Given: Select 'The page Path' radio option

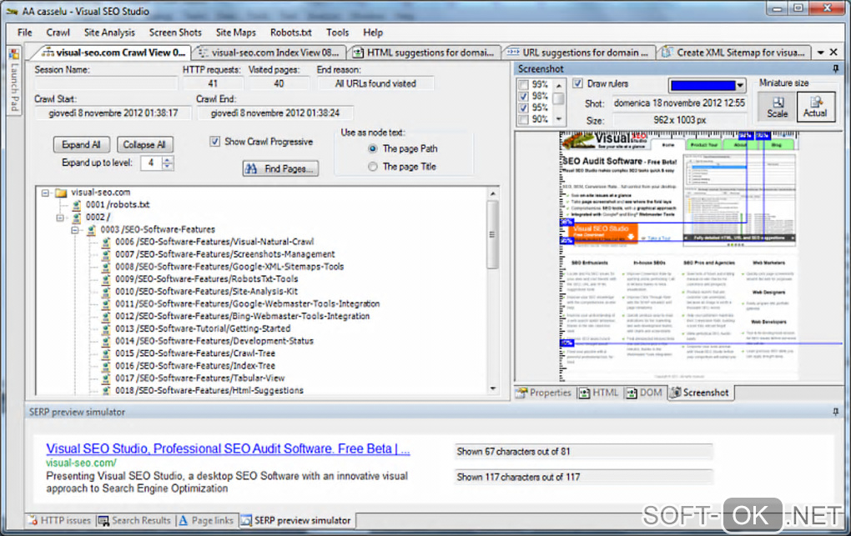Looking at the screenshot, I should pyautogui.click(x=373, y=148).
